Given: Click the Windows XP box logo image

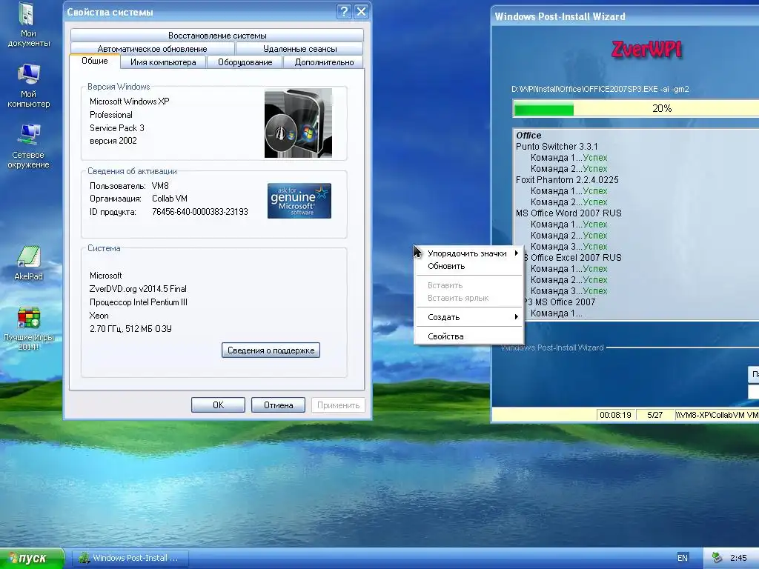Looking at the screenshot, I should click(x=298, y=123).
